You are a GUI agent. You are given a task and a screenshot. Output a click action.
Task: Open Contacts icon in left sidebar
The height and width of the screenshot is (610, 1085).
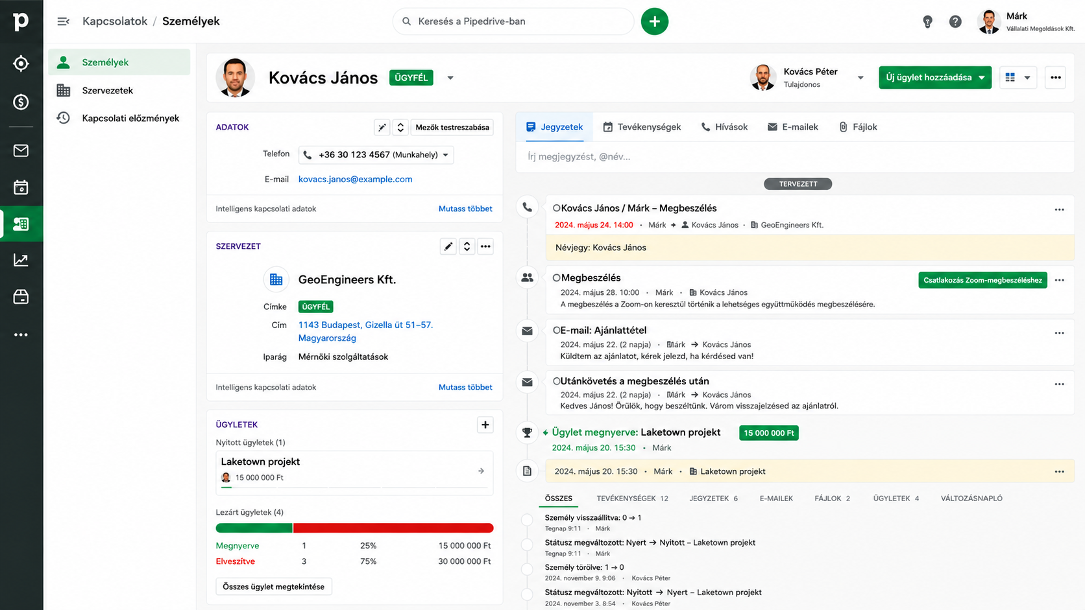pyautogui.click(x=21, y=224)
